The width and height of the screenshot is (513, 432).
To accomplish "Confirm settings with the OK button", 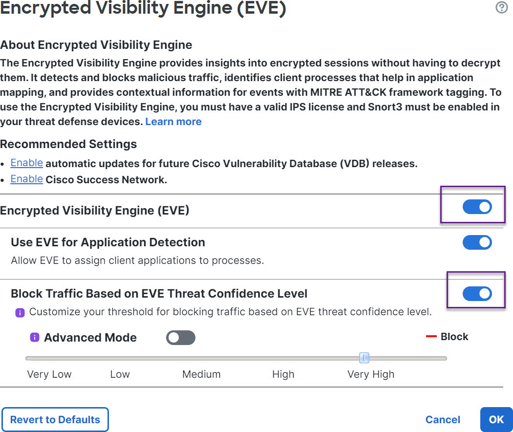I will coord(496,419).
